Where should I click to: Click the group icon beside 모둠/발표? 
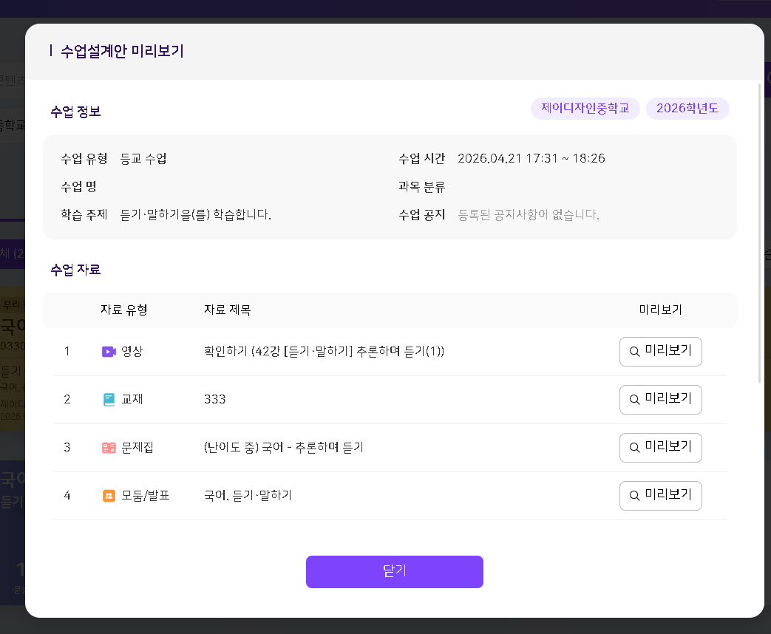click(x=109, y=496)
